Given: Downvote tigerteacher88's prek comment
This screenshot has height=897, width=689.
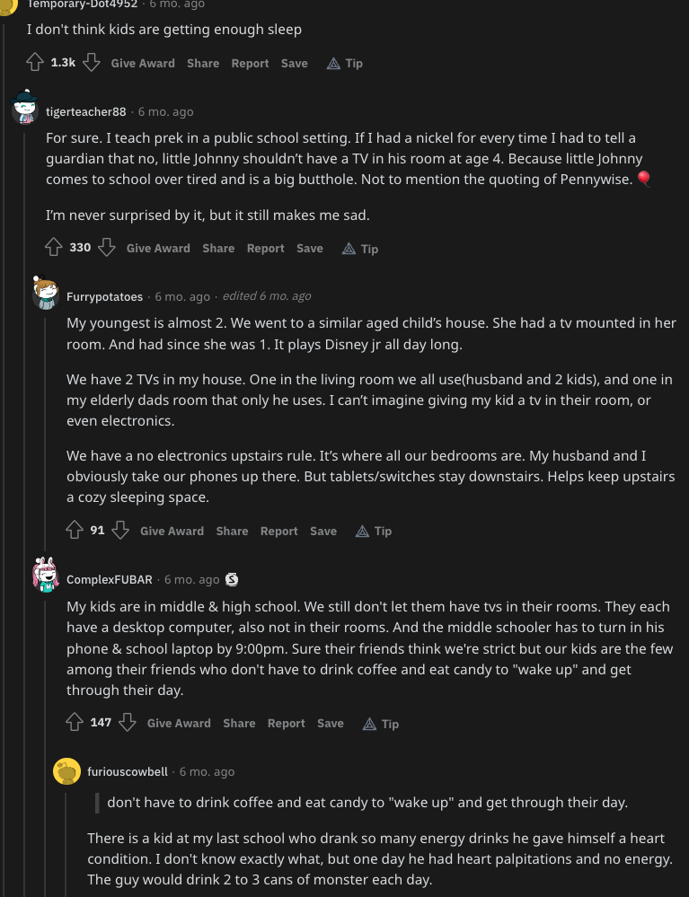Looking at the screenshot, I should pyautogui.click(x=107, y=248).
